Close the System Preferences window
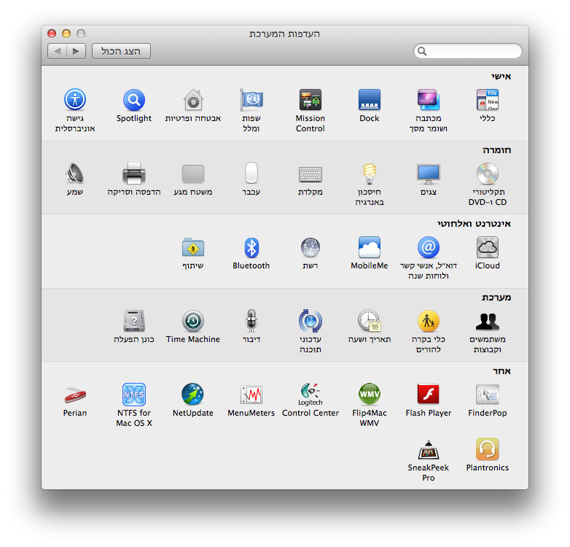Screen dimensions: 570x547 [52, 34]
